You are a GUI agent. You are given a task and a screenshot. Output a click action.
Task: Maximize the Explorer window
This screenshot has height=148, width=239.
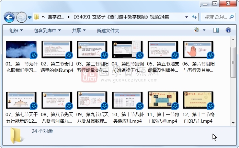coord(215,4)
